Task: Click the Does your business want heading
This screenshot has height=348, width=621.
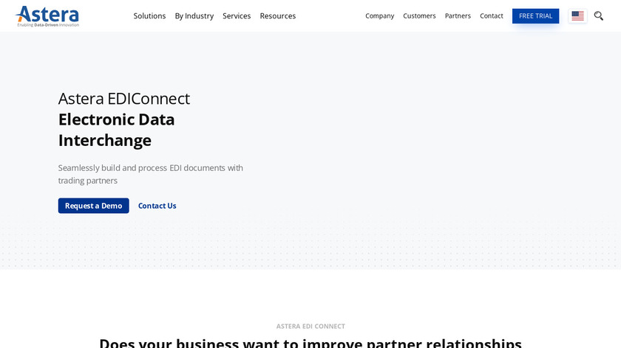Action: pyautogui.click(x=310, y=342)
